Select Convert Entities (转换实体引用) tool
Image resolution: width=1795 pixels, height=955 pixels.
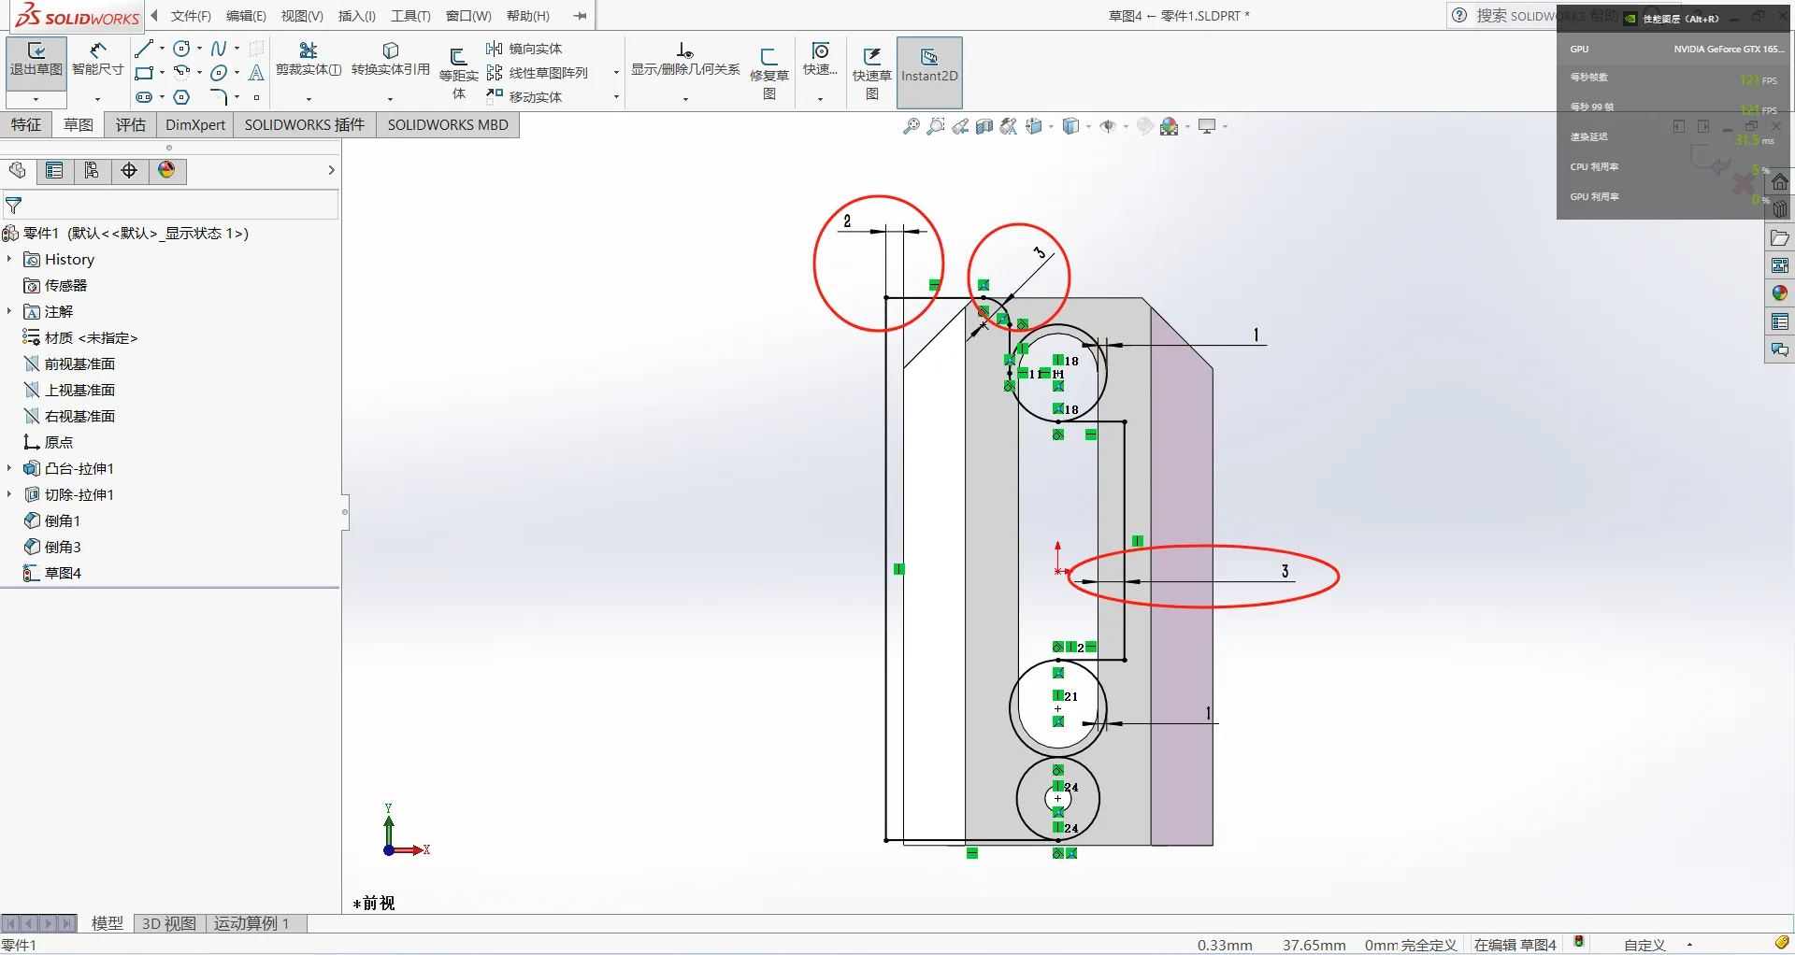391,61
